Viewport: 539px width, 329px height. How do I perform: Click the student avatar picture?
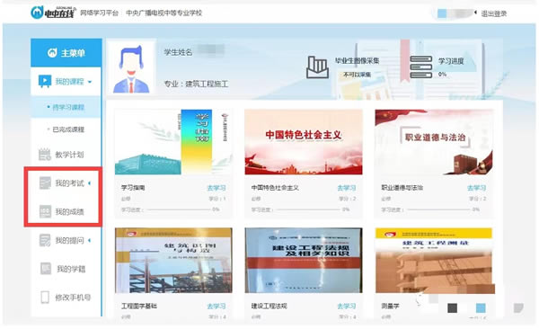[x=131, y=68]
